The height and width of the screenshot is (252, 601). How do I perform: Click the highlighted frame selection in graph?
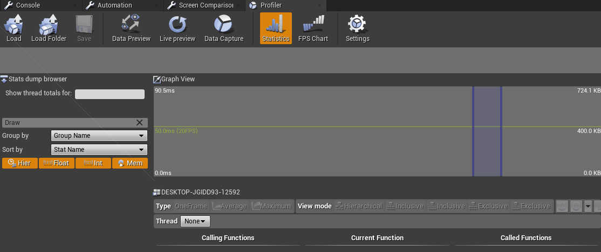click(487, 131)
